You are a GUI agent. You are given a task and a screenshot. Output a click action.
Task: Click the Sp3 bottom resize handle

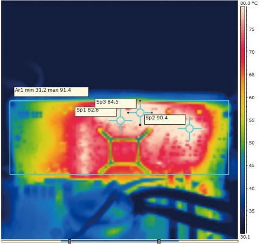coord(140,125)
